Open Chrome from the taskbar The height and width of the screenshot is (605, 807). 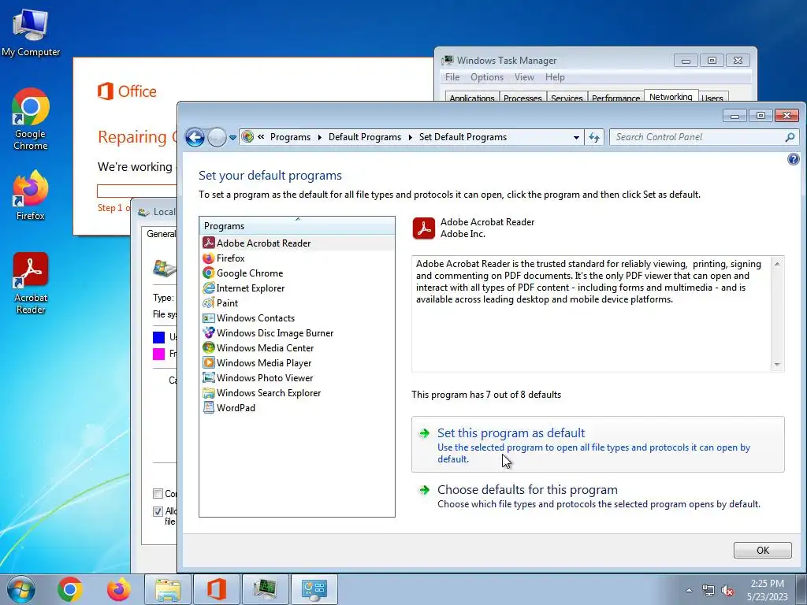[70, 589]
